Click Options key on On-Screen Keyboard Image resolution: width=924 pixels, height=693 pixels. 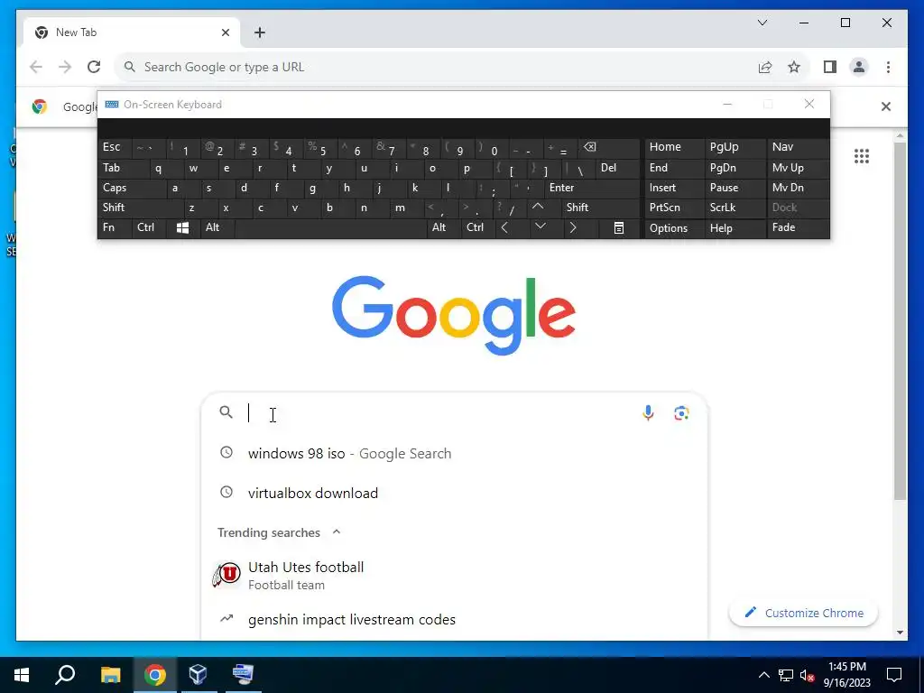(x=674, y=228)
